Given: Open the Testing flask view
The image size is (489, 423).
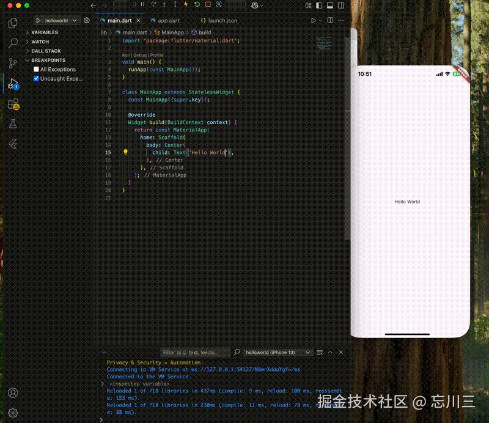Looking at the screenshot, I should [13, 124].
